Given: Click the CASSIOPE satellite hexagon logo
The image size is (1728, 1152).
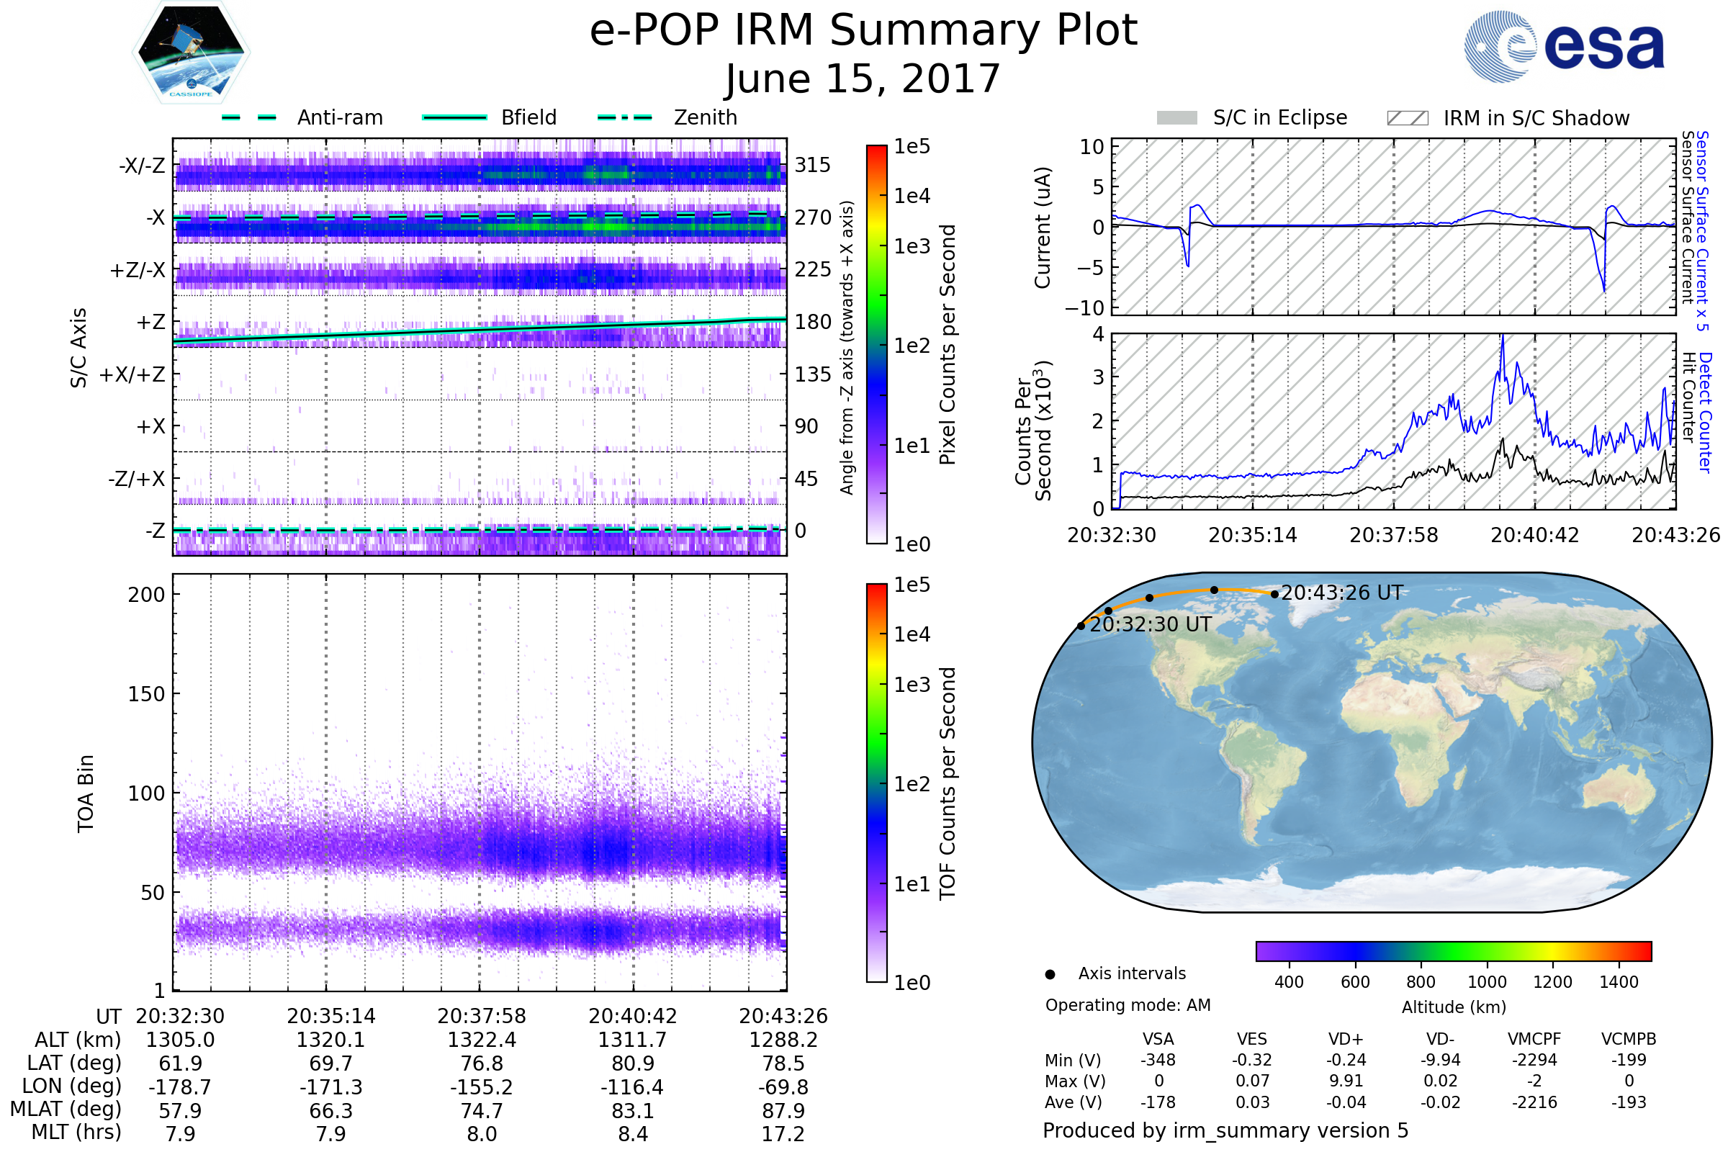Looking at the screenshot, I should coord(191,53).
